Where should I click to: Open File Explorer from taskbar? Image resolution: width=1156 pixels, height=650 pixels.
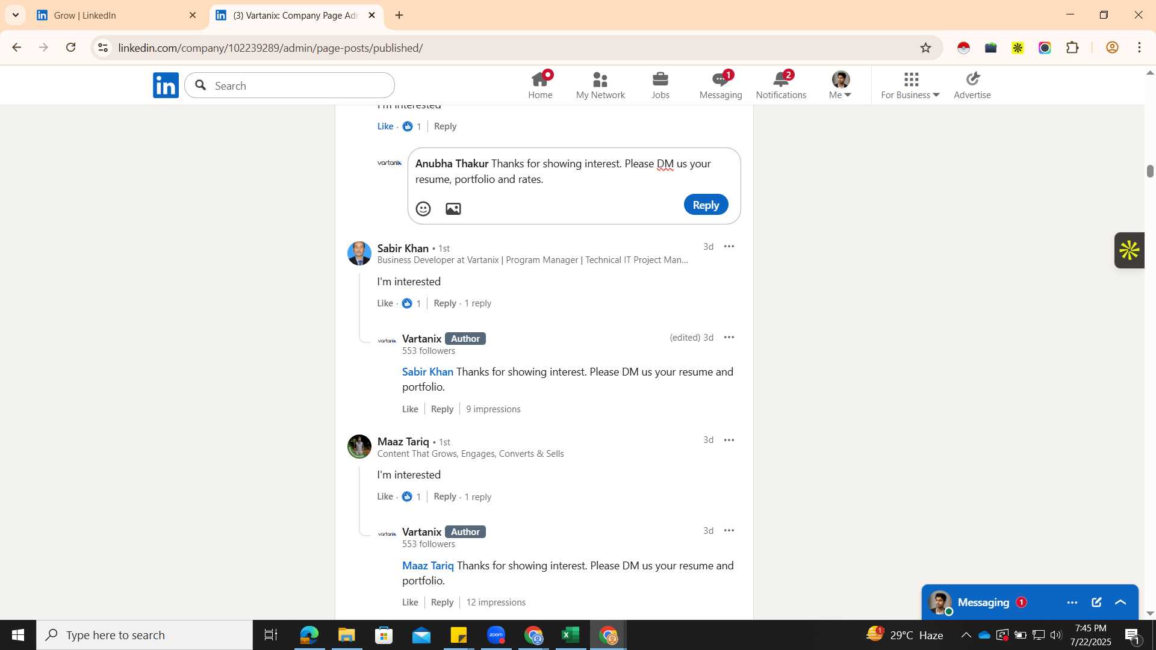click(346, 635)
